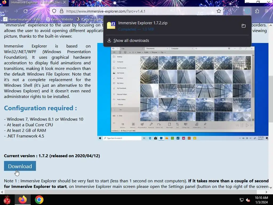Viewport: 273px width, 205px height.
Task: Click the horizontal scrollbar left arrow
Action: tap(2, 192)
